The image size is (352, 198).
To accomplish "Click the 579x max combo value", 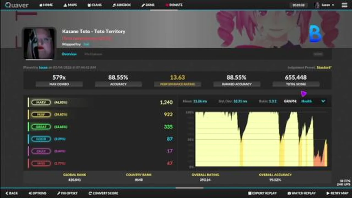I will click(59, 78).
